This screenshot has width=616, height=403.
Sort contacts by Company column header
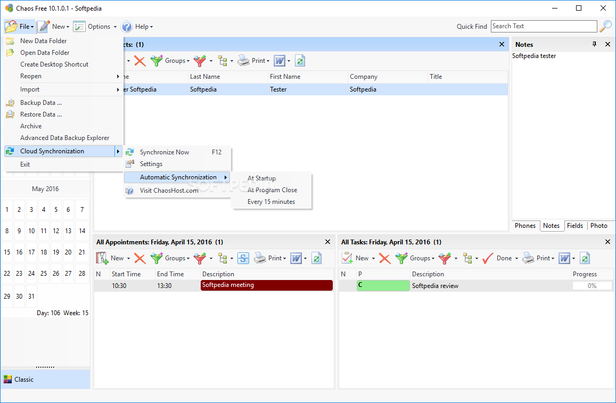(x=388, y=77)
